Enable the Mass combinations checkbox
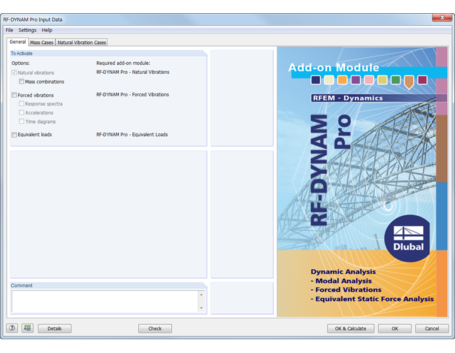 [x=21, y=82]
